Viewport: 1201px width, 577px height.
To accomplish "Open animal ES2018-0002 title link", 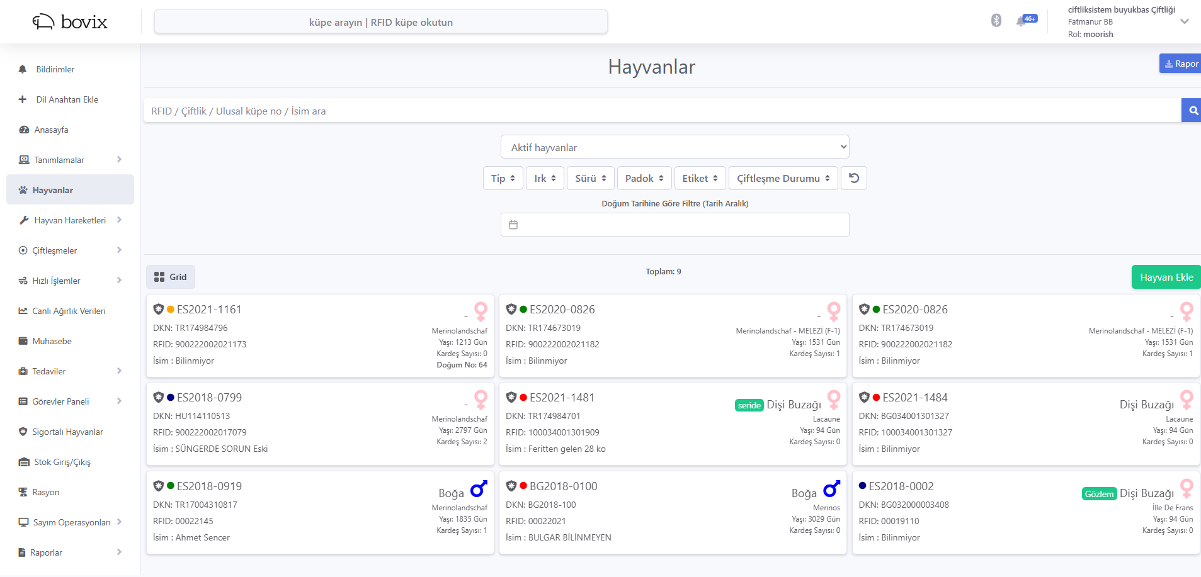I will click(x=901, y=486).
